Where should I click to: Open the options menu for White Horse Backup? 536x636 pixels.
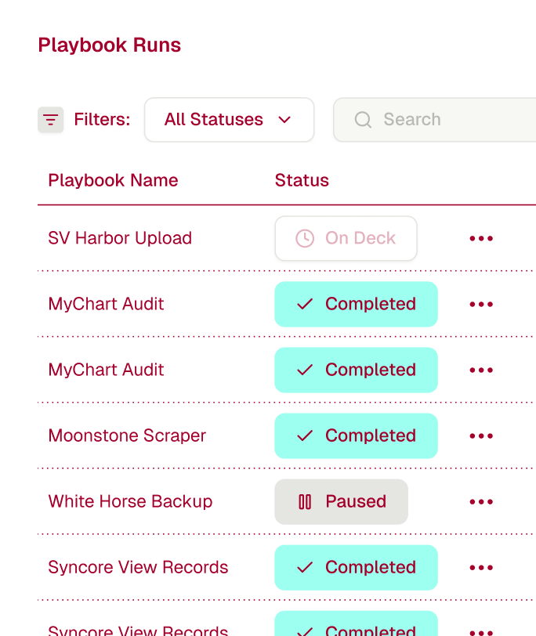[480, 501]
